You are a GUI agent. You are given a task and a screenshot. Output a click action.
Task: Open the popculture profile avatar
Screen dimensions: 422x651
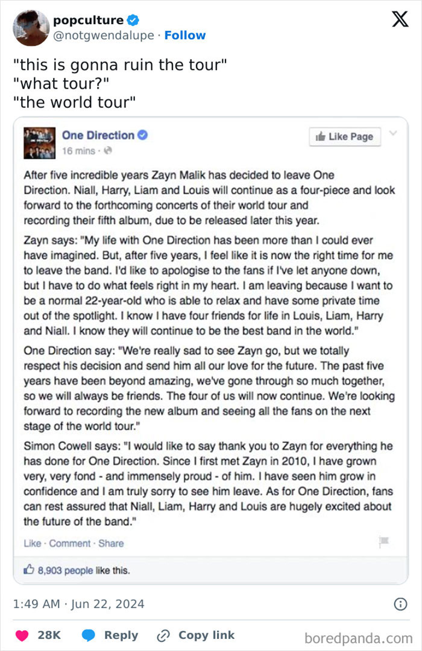tap(31, 28)
